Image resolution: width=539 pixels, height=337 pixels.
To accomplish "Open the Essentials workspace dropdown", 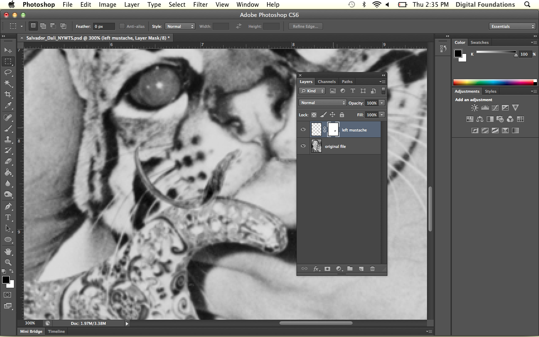I will (x=512, y=27).
